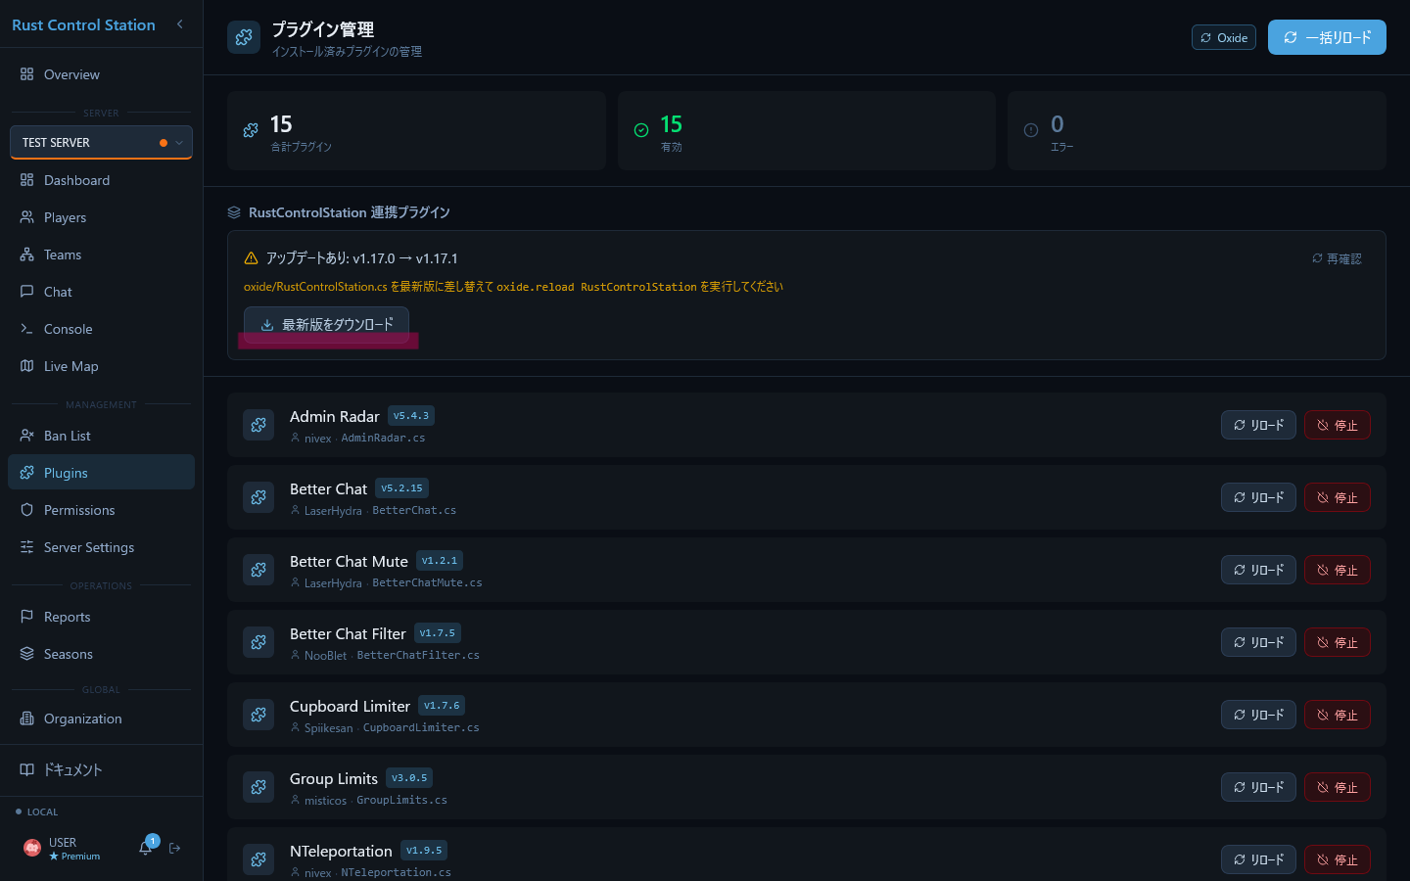
Task: Open the Chat page
Action: pos(101,292)
